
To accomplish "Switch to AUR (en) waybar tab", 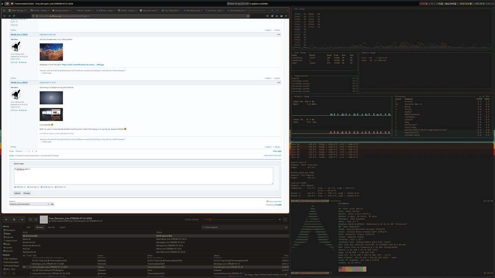I will 105,10.
